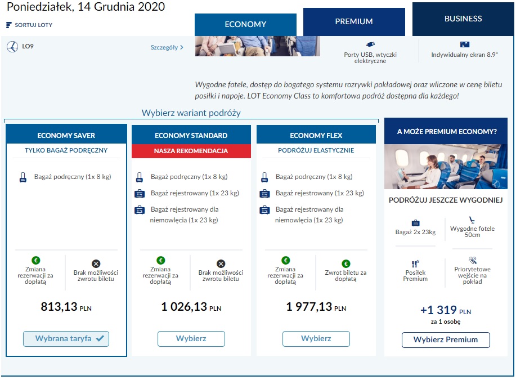The width and height of the screenshot is (516, 380).
Task: Click green euro change-fee icon in Economy Standard
Action: pos(160,261)
